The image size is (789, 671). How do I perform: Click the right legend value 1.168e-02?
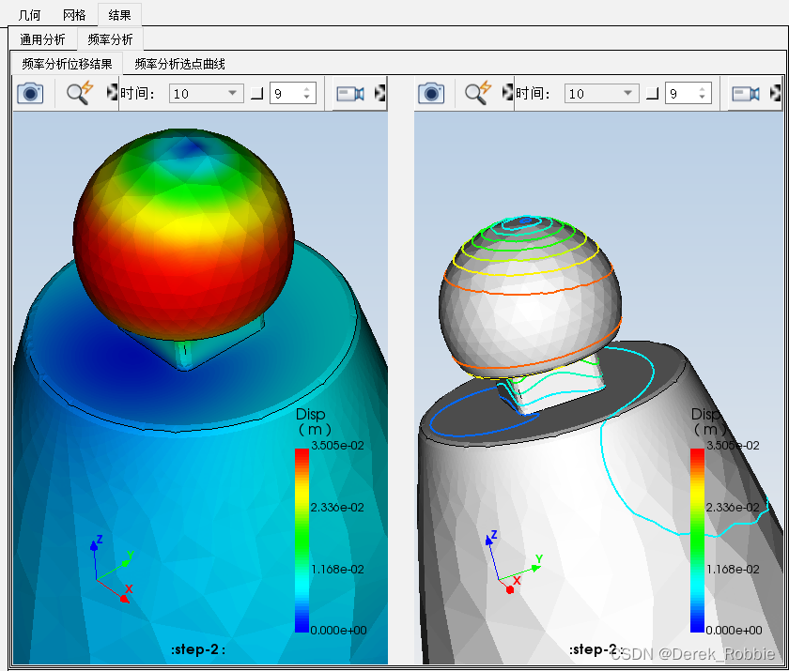(x=733, y=569)
